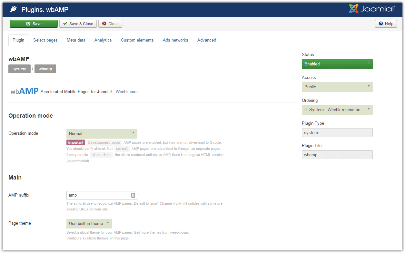Click the Plugins: wbAMP page title
Viewport: 405px width, 253px height.
pos(45,10)
